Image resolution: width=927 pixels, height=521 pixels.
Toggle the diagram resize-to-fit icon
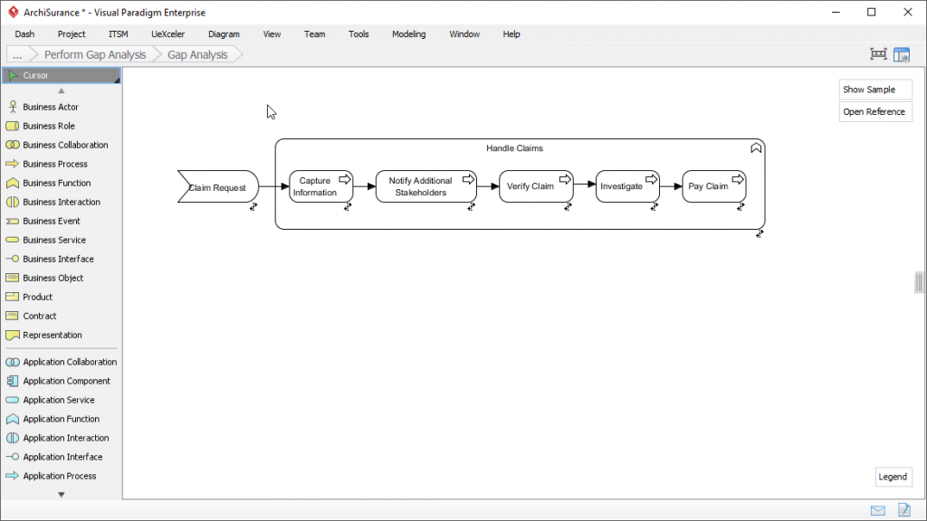tap(877, 54)
